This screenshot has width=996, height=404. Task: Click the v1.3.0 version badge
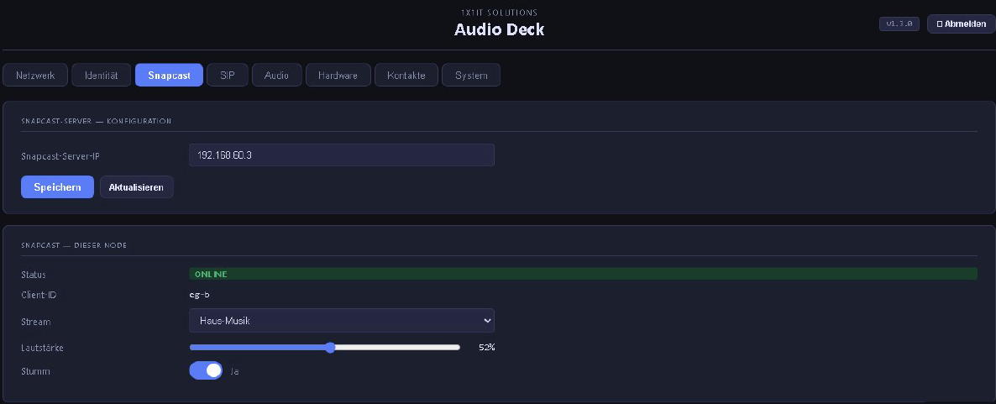tap(899, 24)
